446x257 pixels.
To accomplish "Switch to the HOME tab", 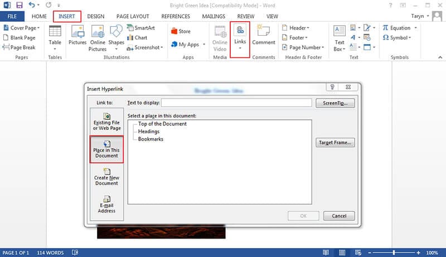I will [39, 16].
